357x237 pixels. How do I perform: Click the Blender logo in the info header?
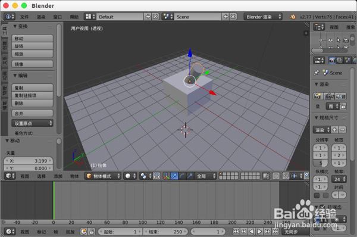tap(293, 17)
